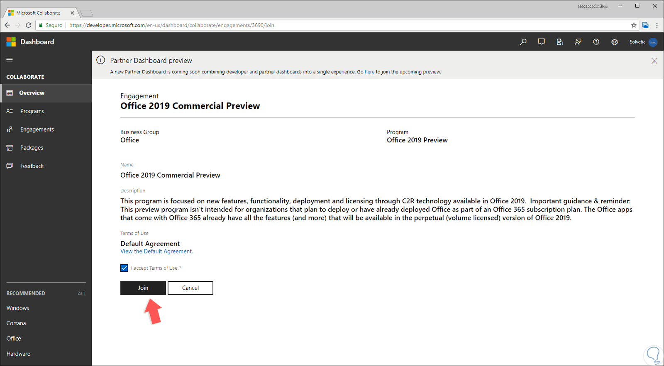Viewport: 664px width, 366px height.
Task: Click the browser address bar URL
Action: pyautogui.click(x=172, y=25)
